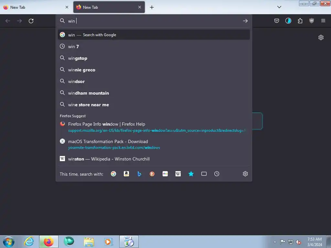
Task: Go forward one page
Action: [19, 21]
